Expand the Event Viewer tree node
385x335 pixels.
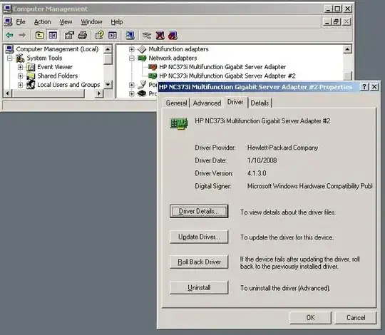tap(21, 67)
